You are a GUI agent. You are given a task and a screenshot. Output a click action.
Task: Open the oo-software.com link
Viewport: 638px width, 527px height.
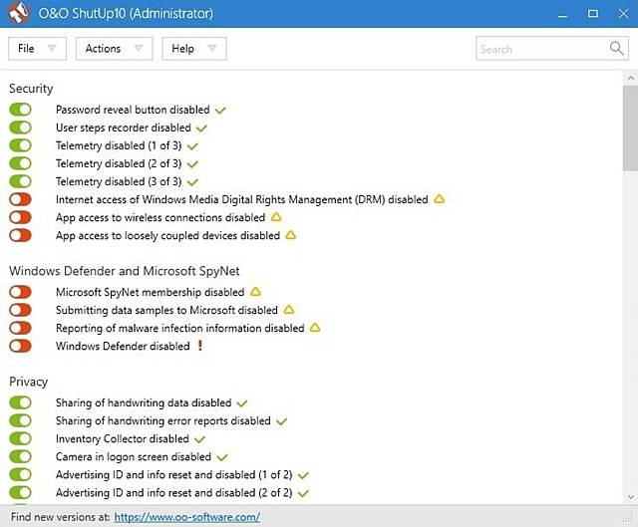(x=187, y=517)
